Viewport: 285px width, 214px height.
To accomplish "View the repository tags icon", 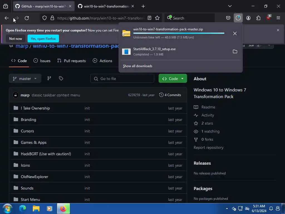I will pyautogui.click(x=61, y=78).
